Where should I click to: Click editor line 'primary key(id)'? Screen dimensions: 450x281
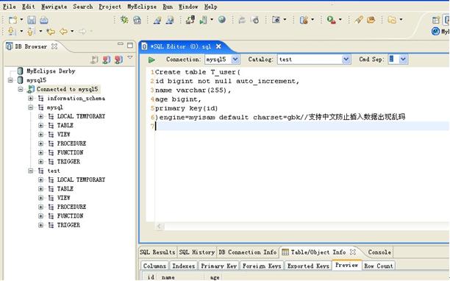click(x=187, y=108)
